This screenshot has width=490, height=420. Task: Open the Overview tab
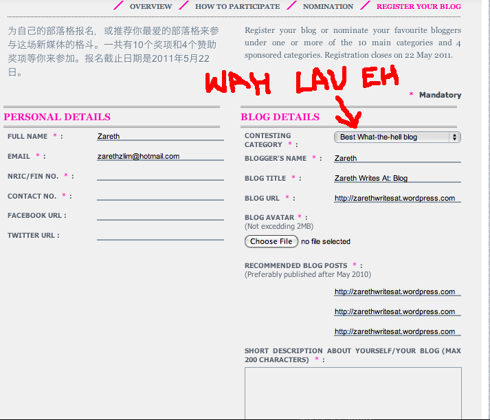coord(151,6)
